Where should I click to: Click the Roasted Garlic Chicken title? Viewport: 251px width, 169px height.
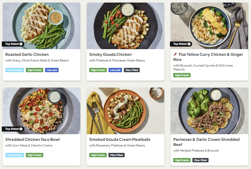tap(27, 55)
